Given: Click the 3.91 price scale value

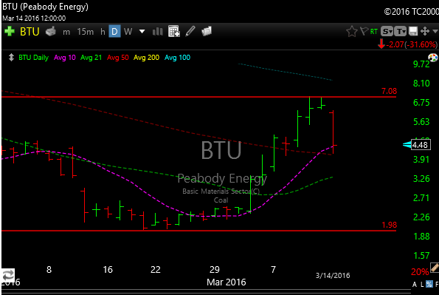Looking at the screenshot, I should click(x=421, y=160).
